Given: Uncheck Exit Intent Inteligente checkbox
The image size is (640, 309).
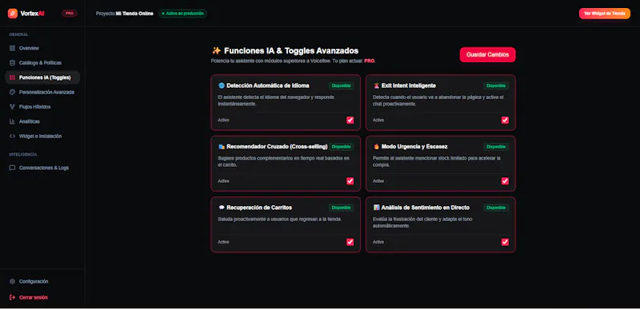Looking at the screenshot, I should click(x=505, y=120).
